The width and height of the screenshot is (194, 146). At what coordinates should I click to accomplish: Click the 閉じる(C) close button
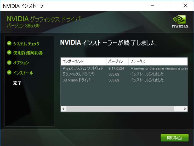point(174,138)
